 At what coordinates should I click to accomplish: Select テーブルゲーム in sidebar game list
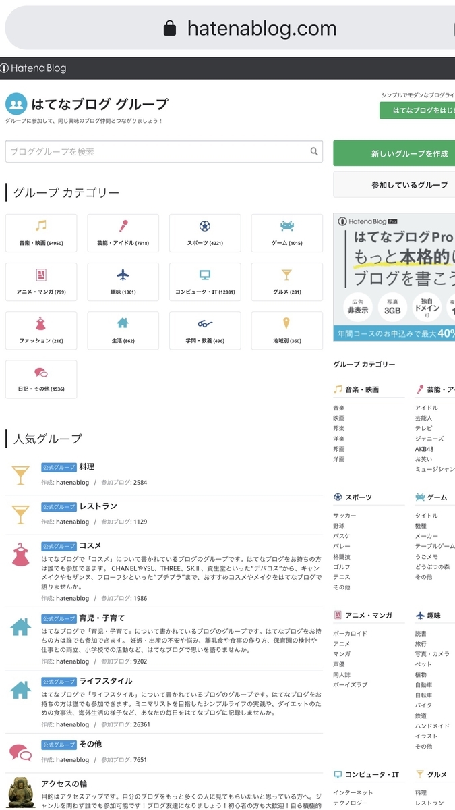click(435, 546)
